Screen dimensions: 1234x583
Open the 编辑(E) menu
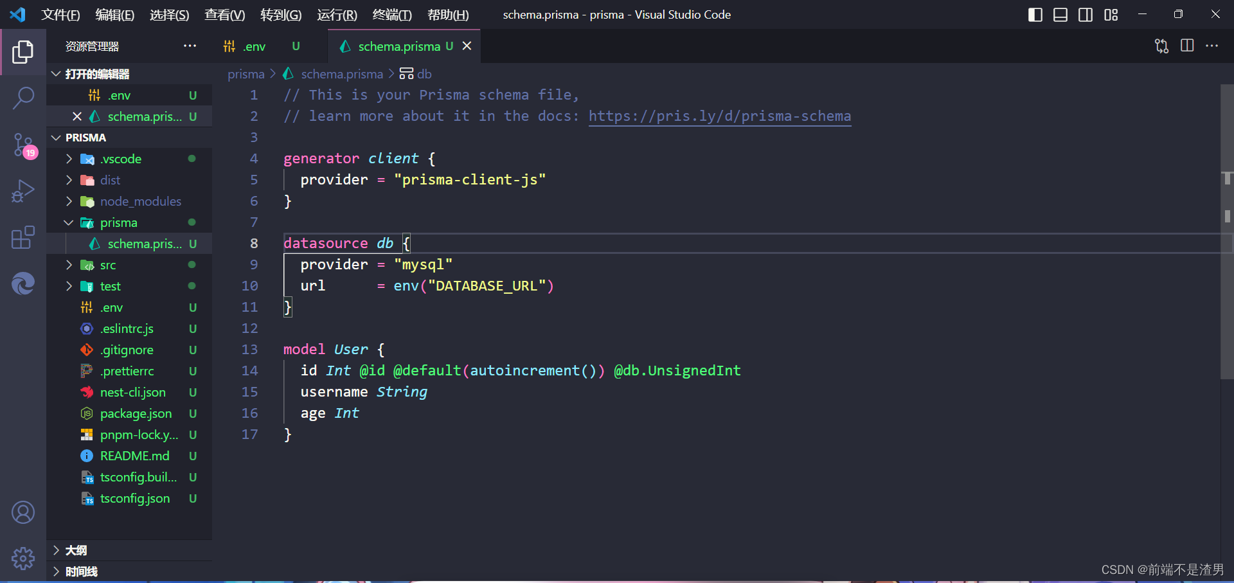pyautogui.click(x=114, y=15)
